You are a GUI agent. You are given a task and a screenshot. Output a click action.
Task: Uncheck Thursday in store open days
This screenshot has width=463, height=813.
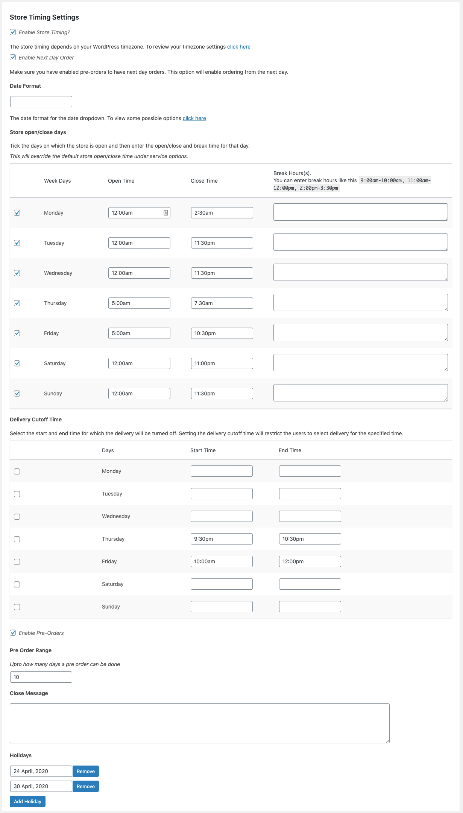coord(17,303)
